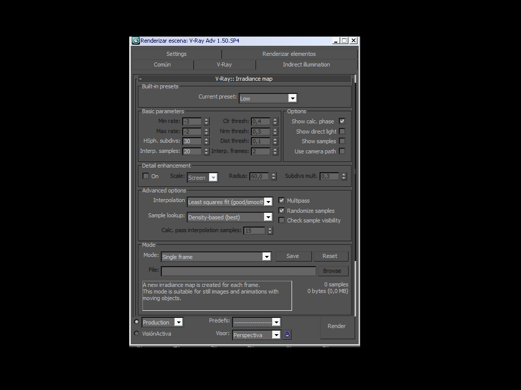Screen dimensions: 521x390
Task: Click the HSph. subdivs spinner arrows
Action: click(x=207, y=141)
